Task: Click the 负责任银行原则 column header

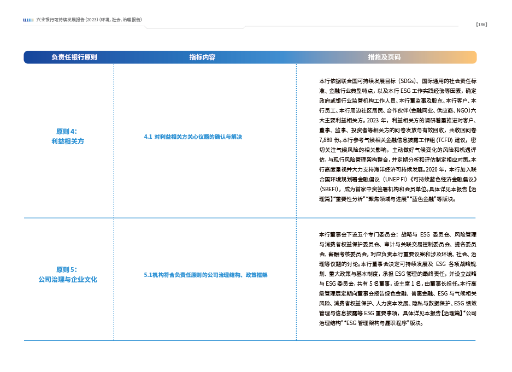Action: pyautogui.click(x=74, y=57)
